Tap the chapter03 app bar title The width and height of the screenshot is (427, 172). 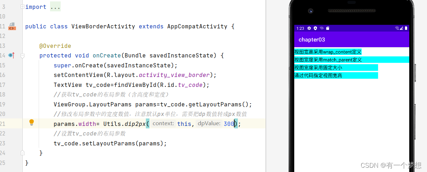(312, 39)
